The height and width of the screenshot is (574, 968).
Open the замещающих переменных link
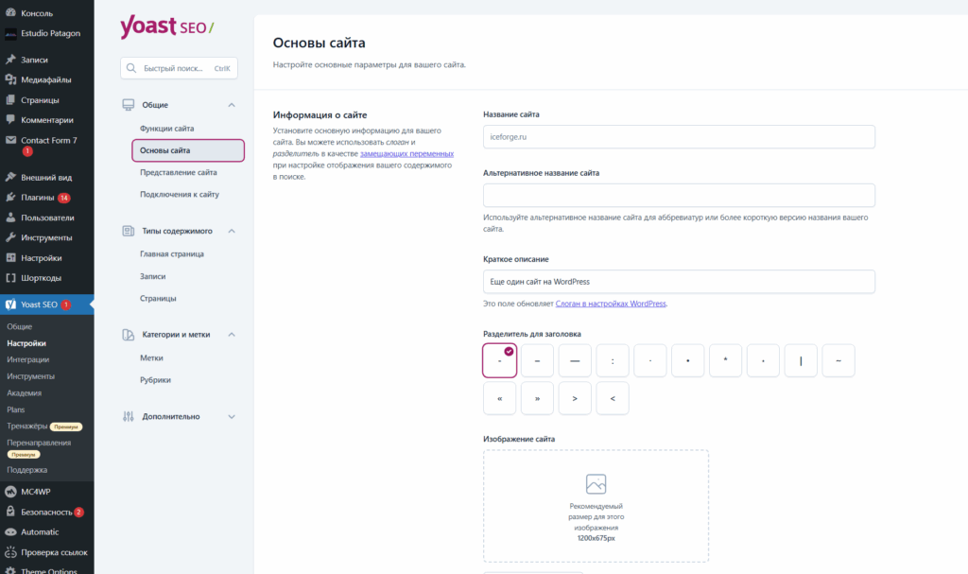click(406, 153)
